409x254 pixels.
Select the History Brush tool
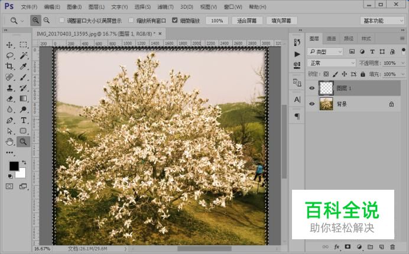pyautogui.click(x=23, y=88)
